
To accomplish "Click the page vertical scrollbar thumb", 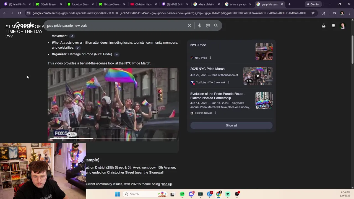I will coord(352,49).
